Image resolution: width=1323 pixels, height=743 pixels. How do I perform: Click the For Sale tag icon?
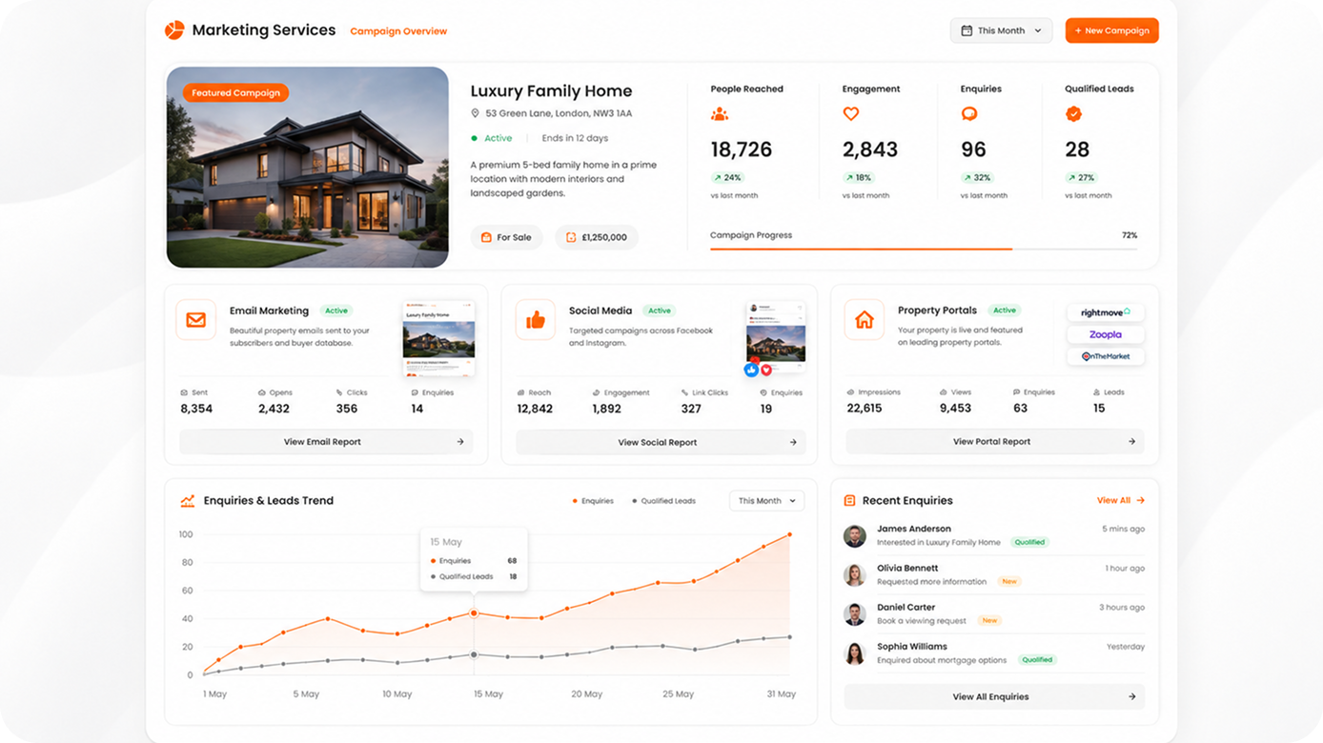coord(486,237)
